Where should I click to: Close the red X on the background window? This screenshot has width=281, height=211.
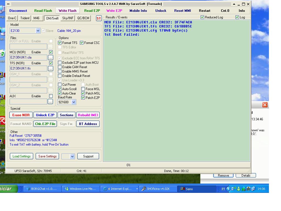pos(265,105)
